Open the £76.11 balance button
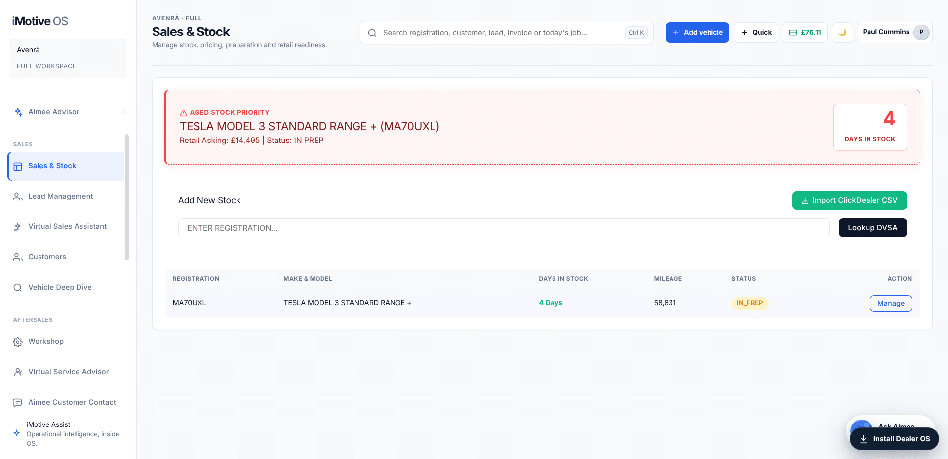The width and height of the screenshot is (948, 459). [x=805, y=33]
